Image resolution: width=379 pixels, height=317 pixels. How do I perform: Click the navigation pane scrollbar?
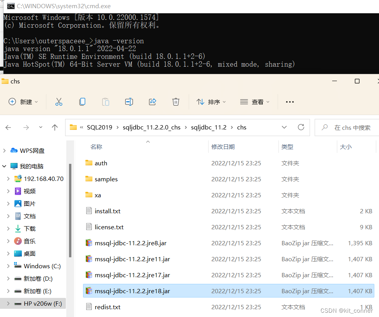(x=70, y=210)
